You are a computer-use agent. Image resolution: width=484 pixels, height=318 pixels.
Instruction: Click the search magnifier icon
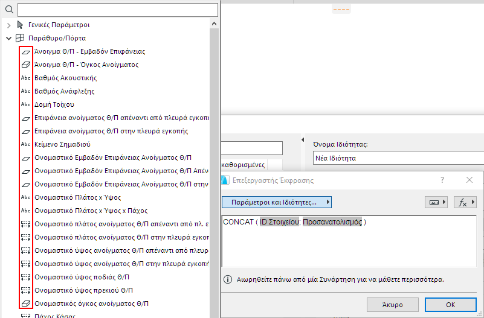[x=9, y=10]
